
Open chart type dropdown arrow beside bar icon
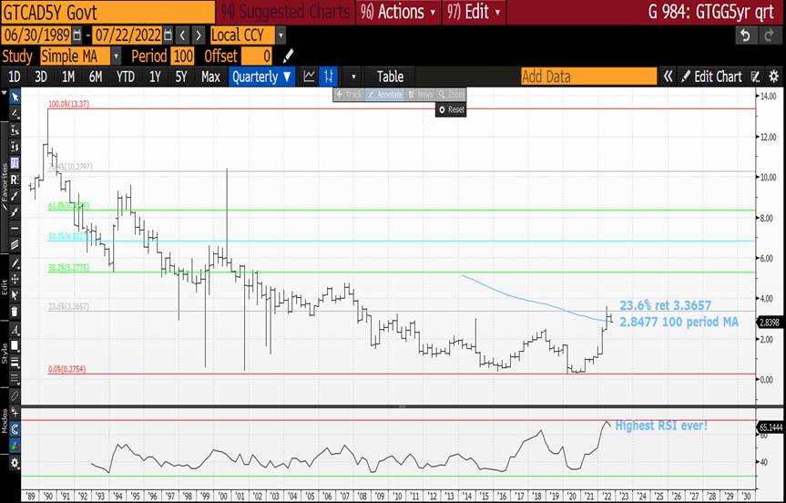pos(353,77)
